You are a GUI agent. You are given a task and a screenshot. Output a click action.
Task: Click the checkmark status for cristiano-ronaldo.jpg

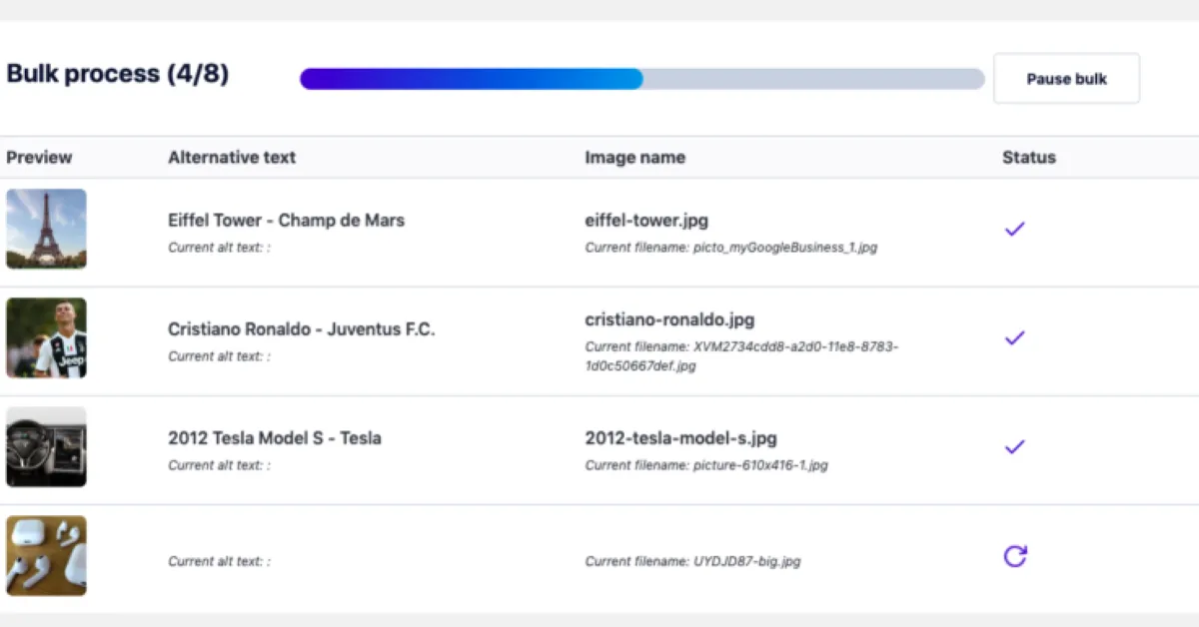coord(1014,337)
